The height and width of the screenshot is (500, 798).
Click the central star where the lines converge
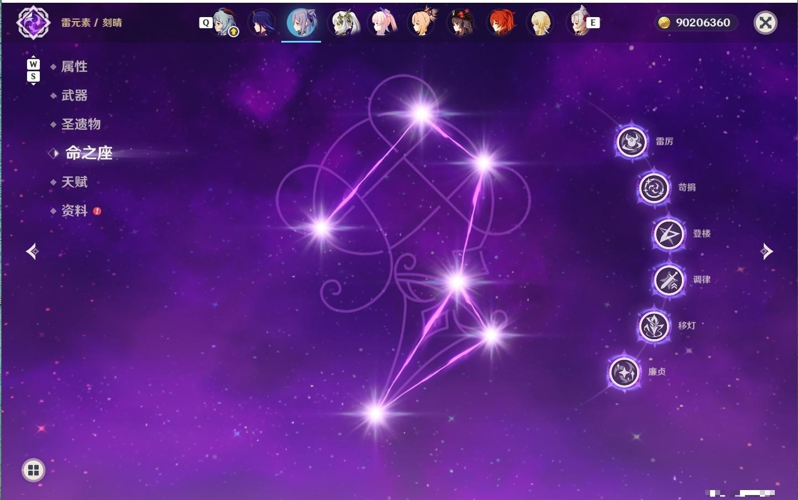[x=456, y=282]
